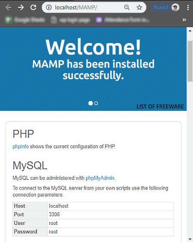This screenshot has width=193, height=242.
Task: Reload the localhost/MAMP page
Action: 33,7
